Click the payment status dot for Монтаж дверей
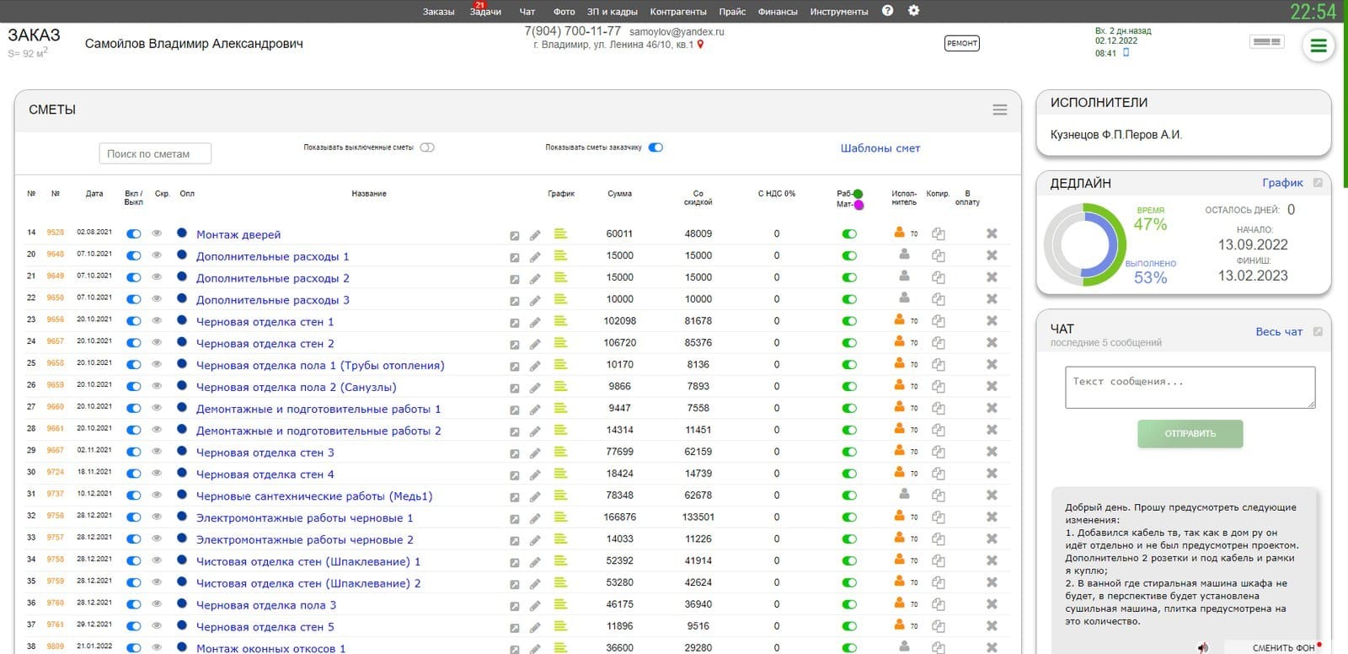Viewport: 1348px width, 654px height. point(182,233)
